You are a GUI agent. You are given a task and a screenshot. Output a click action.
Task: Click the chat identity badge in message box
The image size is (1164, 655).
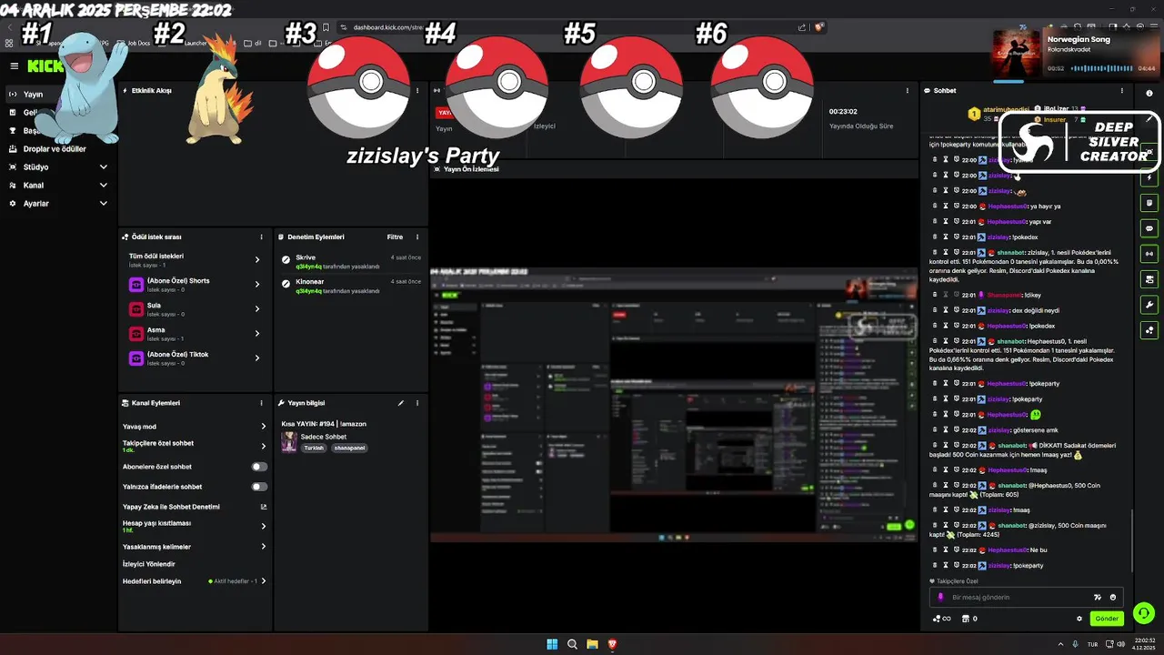click(941, 597)
